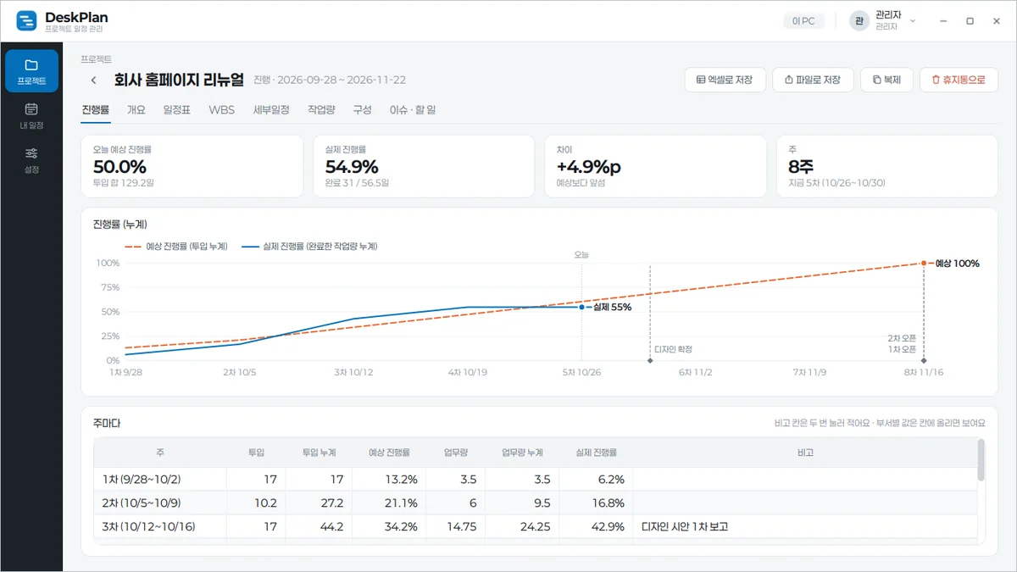
Task: Click the 이 PC badge
Action: pyautogui.click(x=803, y=21)
